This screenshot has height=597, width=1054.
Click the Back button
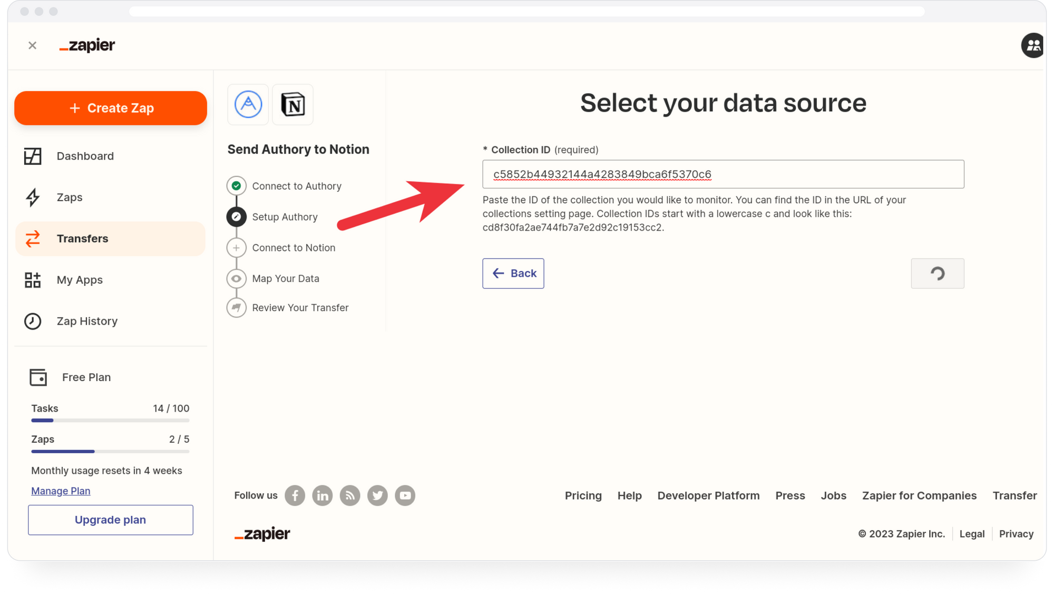(x=513, y=273)
